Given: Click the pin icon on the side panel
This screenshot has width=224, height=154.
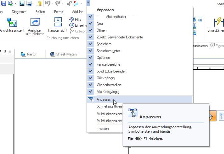Looking at the screenshot, I should (x=5, y=51).
